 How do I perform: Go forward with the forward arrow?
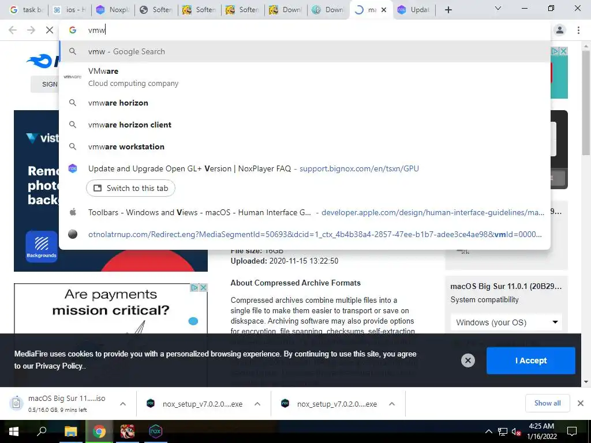[31, 30]
